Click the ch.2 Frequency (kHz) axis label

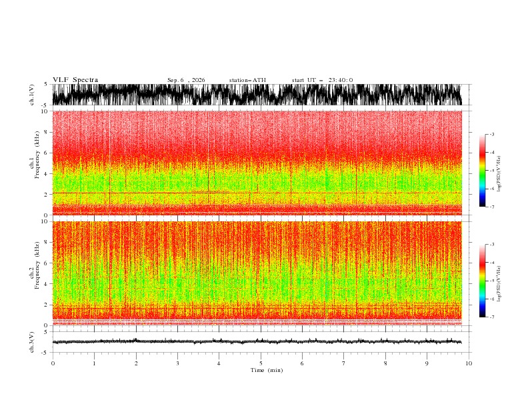click(35, 274)
